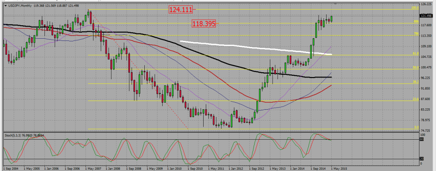This screenshot has width=436, height=171.
Task: Click the 83.225 value on price axis
Action: [x=426, y=110]
